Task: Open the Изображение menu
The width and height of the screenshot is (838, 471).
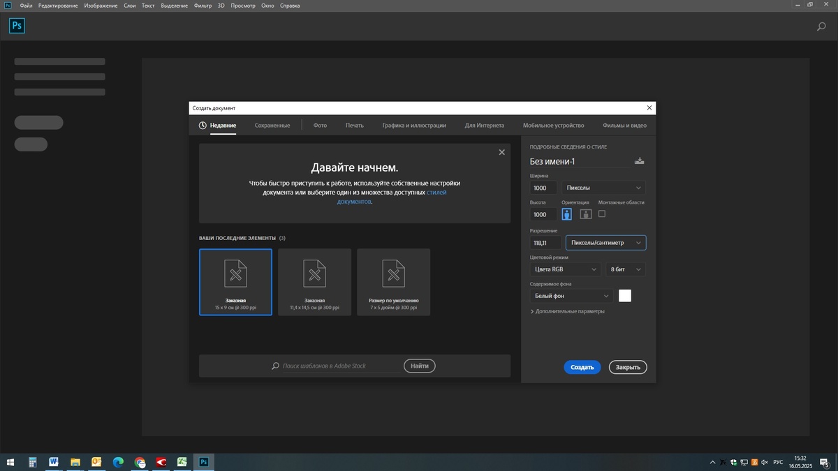Action: [x=101, y=6]
